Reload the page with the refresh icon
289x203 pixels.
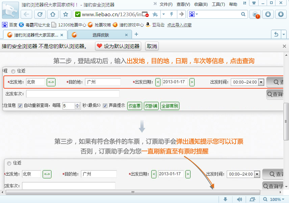pos(40,14)
